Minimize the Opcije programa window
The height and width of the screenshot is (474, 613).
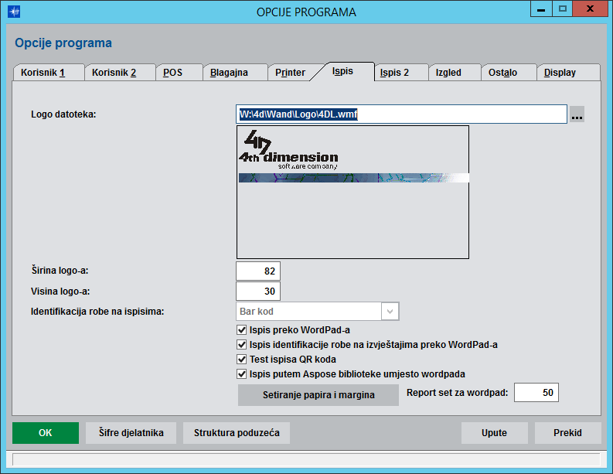point(541,9)
